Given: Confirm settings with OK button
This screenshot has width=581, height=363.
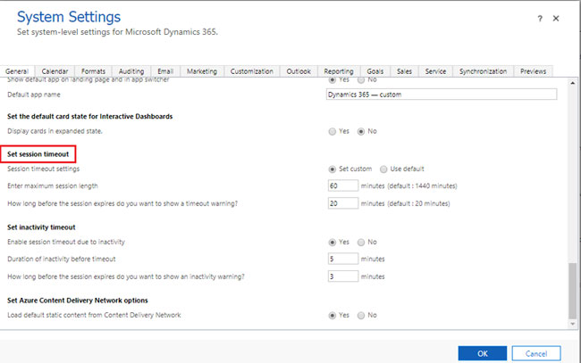Looking at the screenshot, I should (483, 353).
